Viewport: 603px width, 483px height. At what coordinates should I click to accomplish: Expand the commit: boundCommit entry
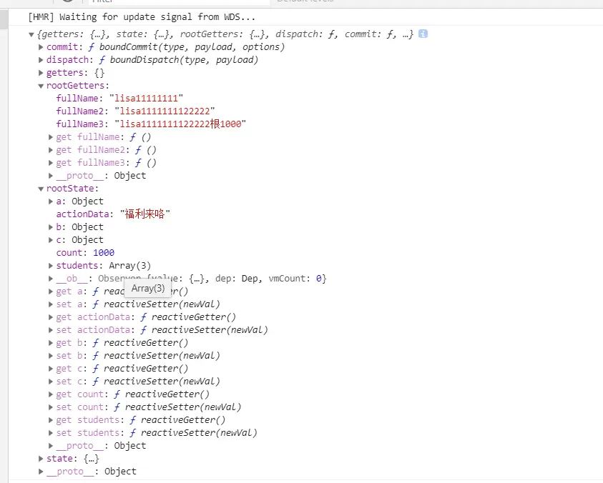(x=41, y=47)
